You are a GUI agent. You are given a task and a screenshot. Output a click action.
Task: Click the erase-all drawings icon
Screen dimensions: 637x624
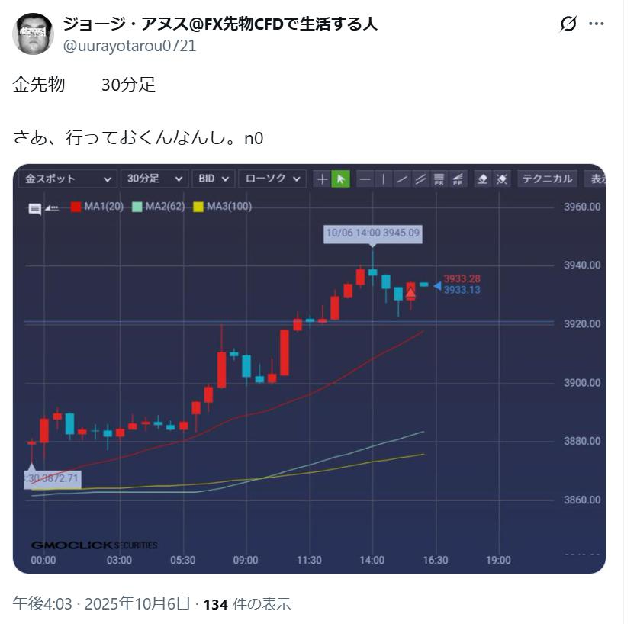click(x=501, y=179)
